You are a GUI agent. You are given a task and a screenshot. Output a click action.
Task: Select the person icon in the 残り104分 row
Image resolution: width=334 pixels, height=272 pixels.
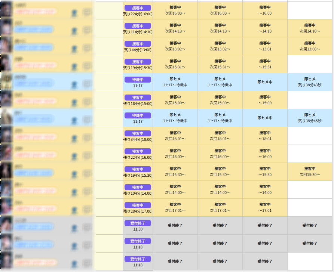tap(74, 192)
